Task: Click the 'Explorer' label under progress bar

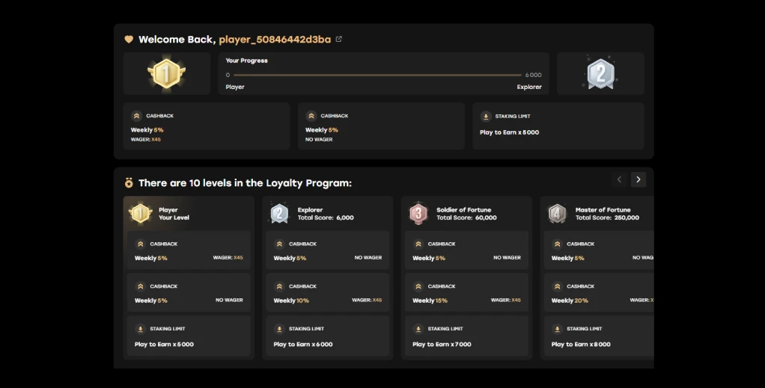Action: click(x=529, y=87)
